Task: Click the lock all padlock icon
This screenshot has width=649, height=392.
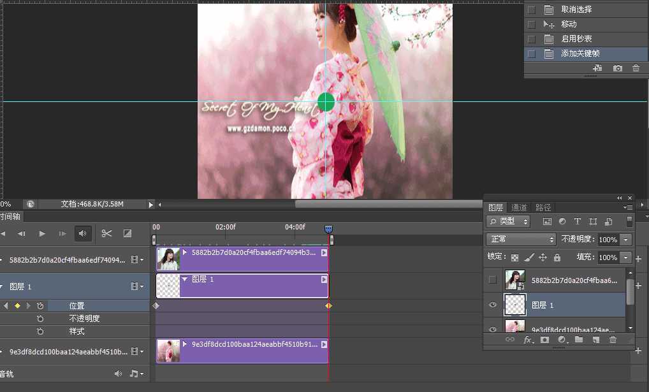Action: coord(557,258)
